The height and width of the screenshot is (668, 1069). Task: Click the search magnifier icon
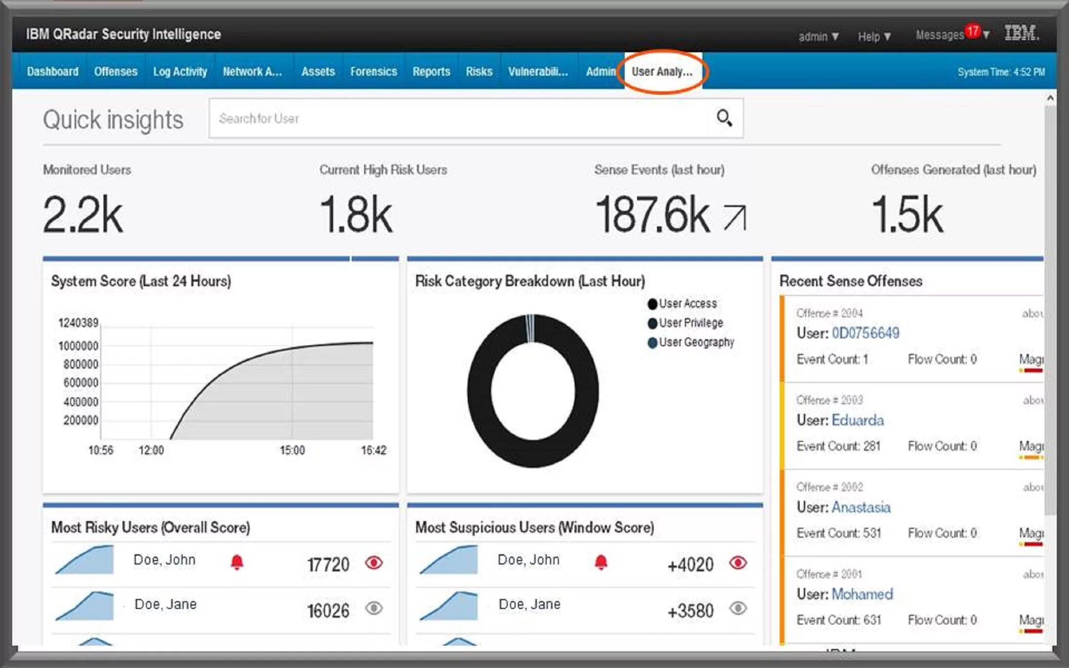tap(724, 118)
